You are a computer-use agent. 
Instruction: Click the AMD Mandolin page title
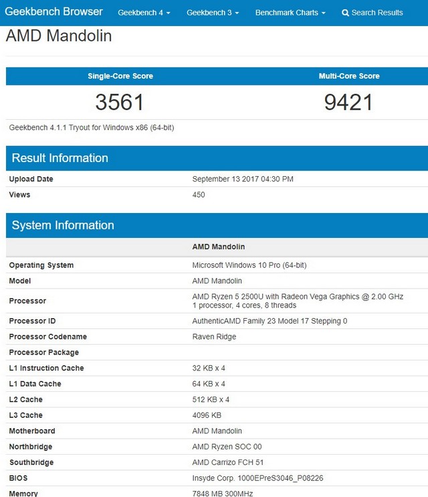[x=59, y=36]
